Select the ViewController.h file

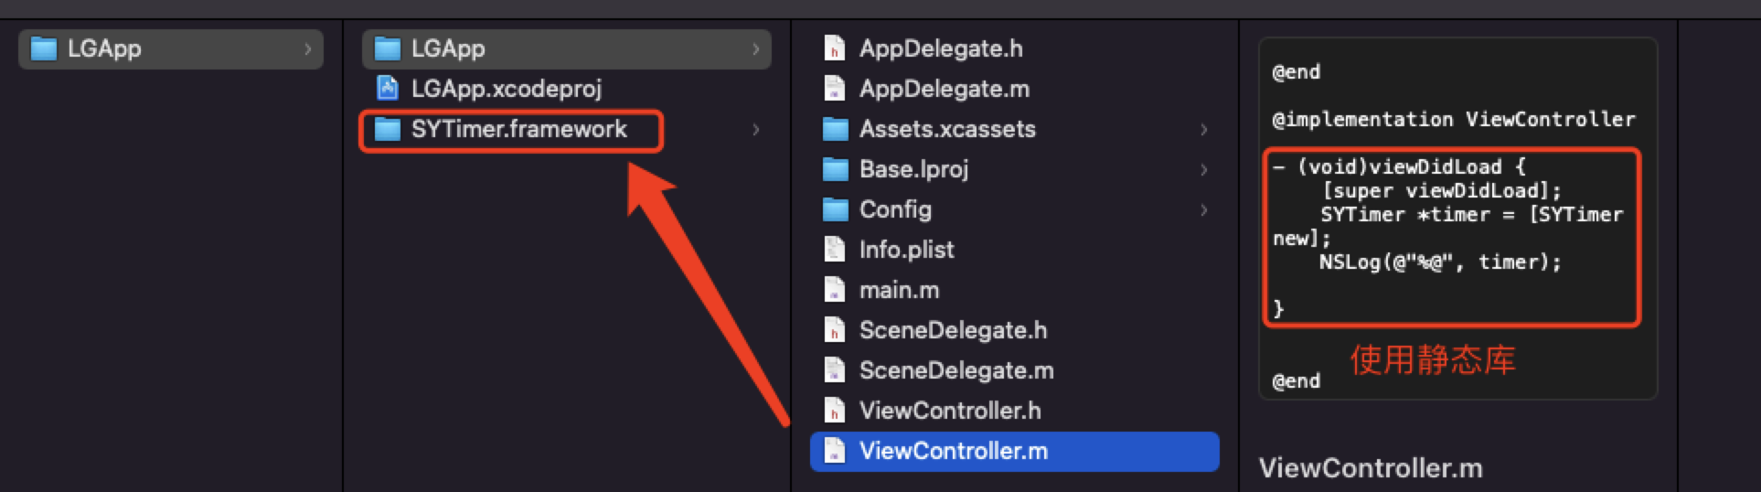pyautogui.click(x=949, y=411)
